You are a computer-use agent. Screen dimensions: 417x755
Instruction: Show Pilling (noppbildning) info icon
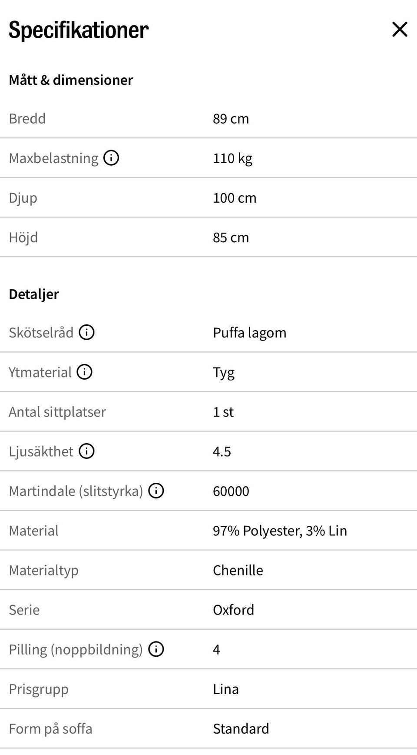[x=156, y=649]
